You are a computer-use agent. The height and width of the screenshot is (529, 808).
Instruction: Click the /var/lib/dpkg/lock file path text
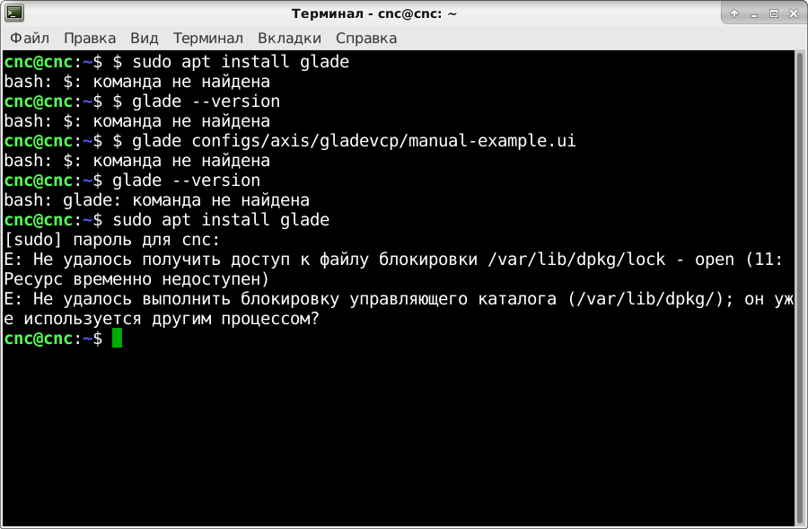(577, 260)
